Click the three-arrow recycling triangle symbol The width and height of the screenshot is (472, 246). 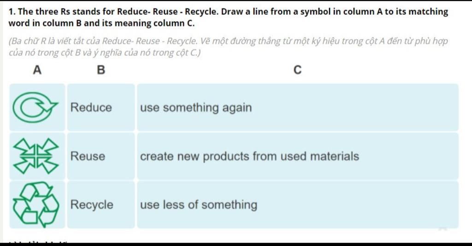point(36,205)
